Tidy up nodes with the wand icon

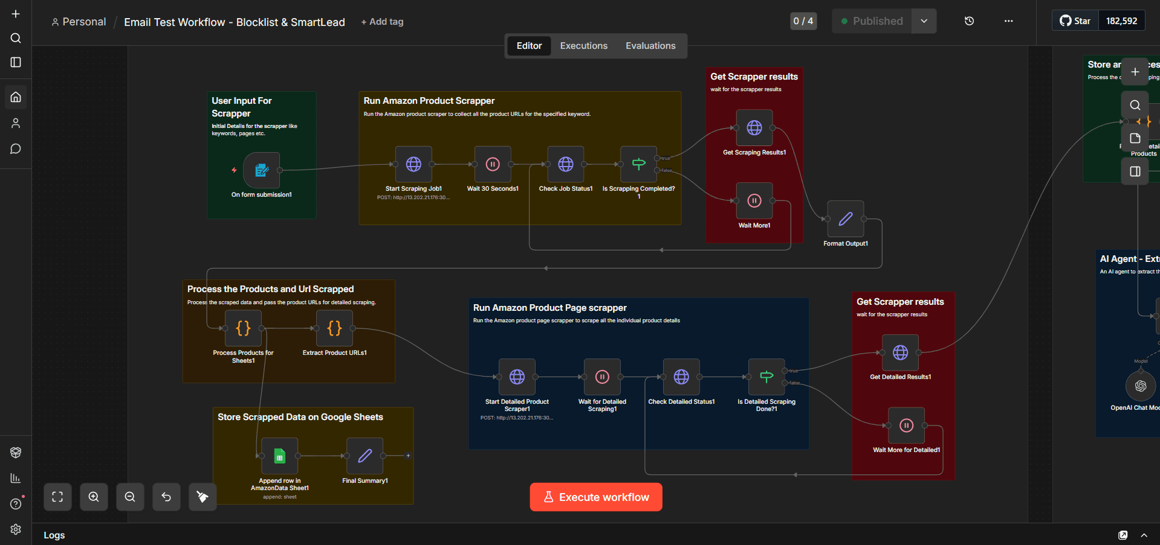[x=203, y=497]
